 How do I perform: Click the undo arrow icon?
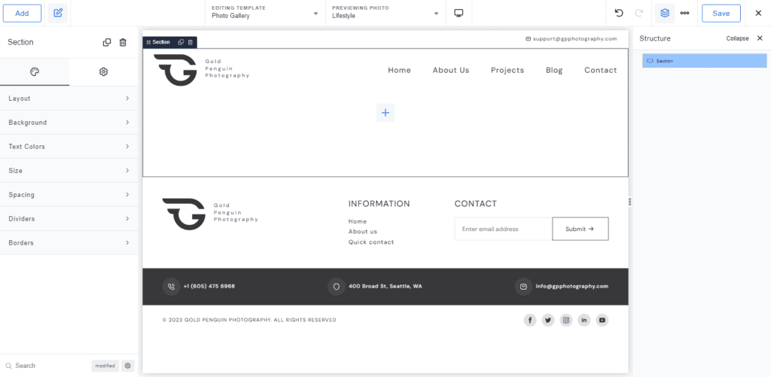tap(619, 13)
